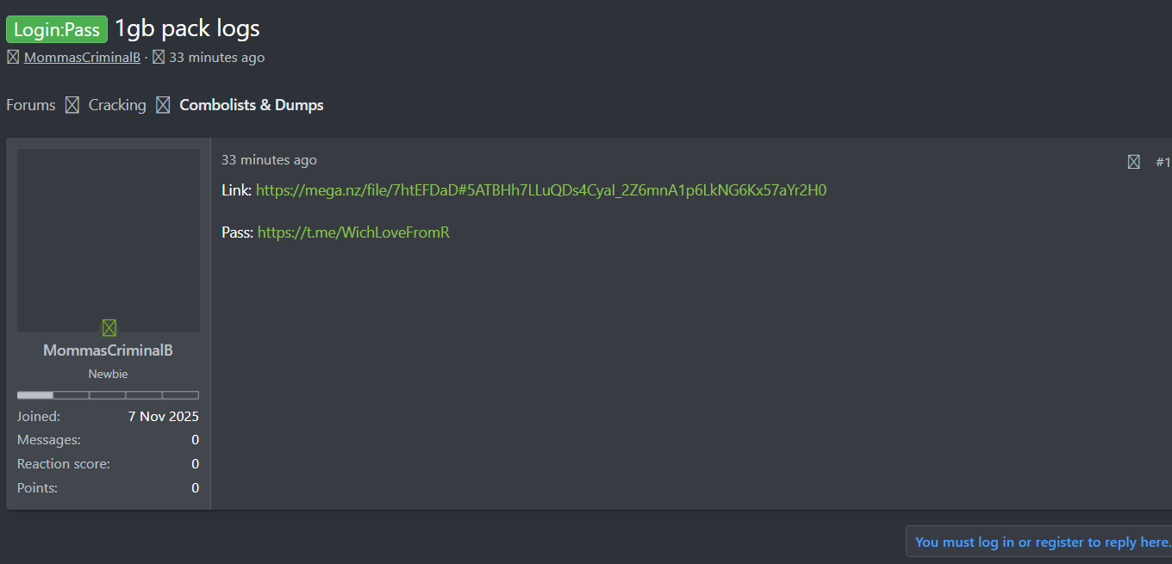Image resolution: width=1172 pixels, height=564 pixels.
Task: Open the #1 post permalink
Action: click(x=1163, y=162)
